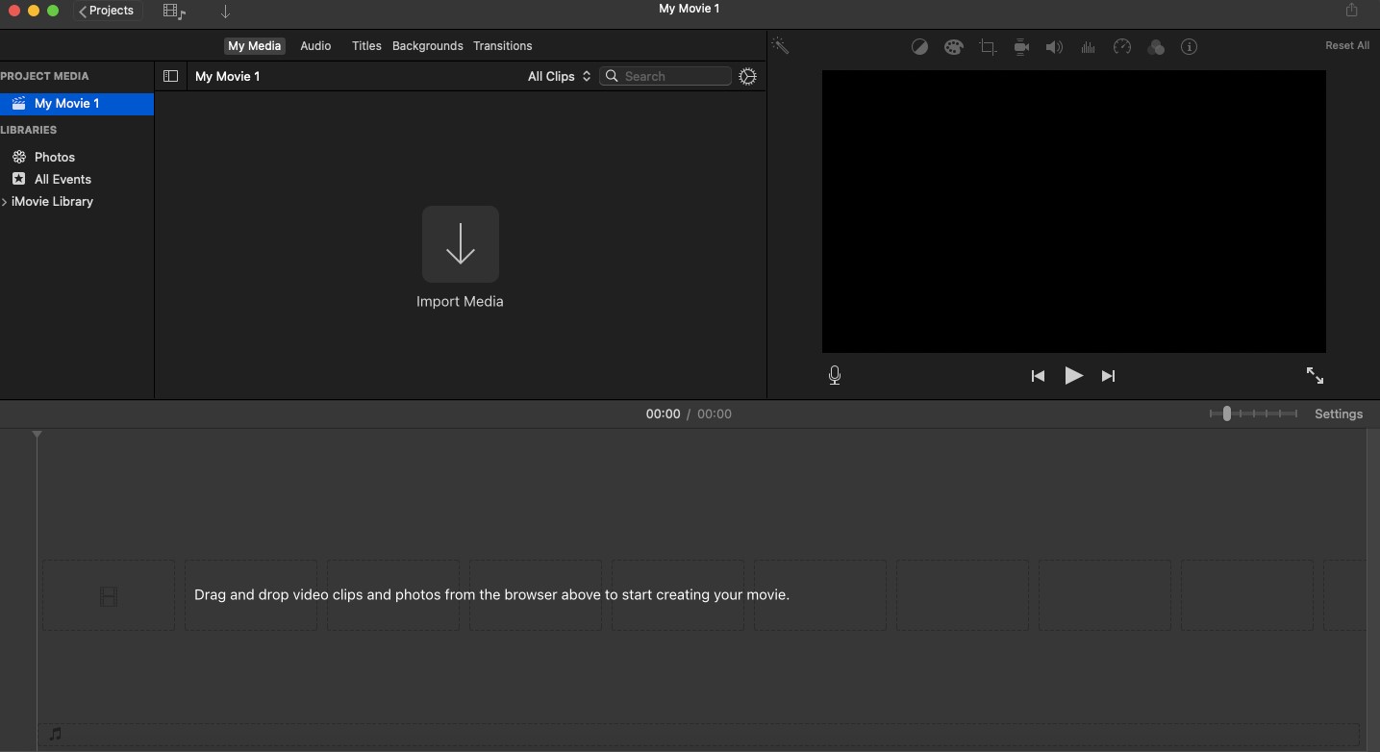Adjust the timeline zoom slider
Image resolution: width=1380 pixels, height=752 pixels.
[x=1253, y=414]
